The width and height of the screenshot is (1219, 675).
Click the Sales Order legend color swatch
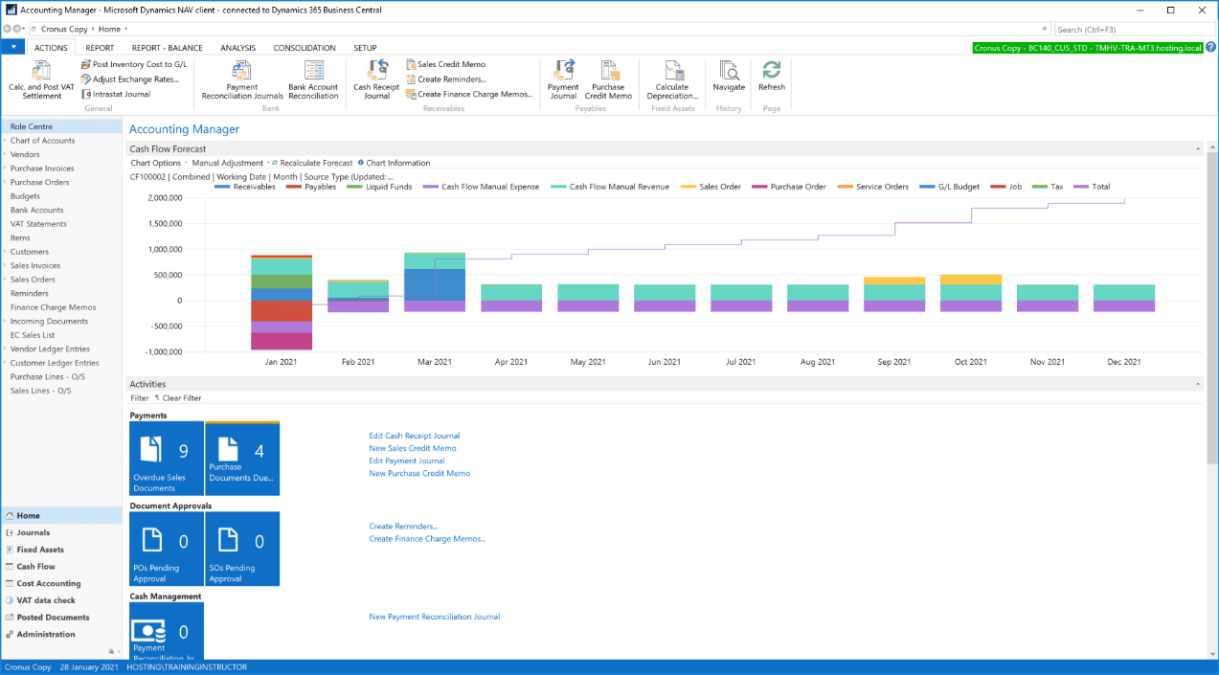[688, 187]
